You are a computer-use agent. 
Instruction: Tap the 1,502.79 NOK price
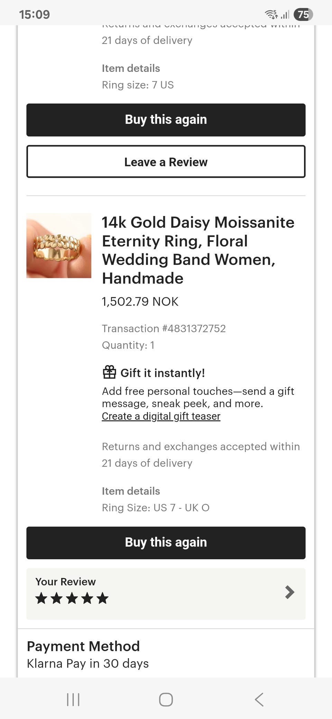pos(140,301)
